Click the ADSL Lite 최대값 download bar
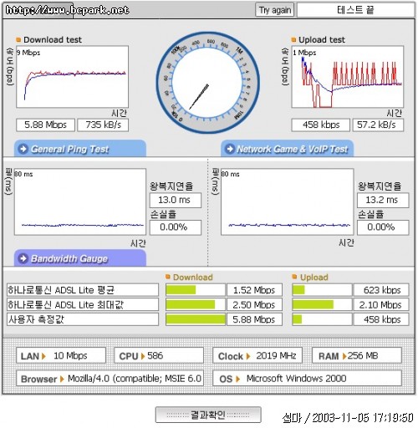418x428 pixels. pos(195,304)
